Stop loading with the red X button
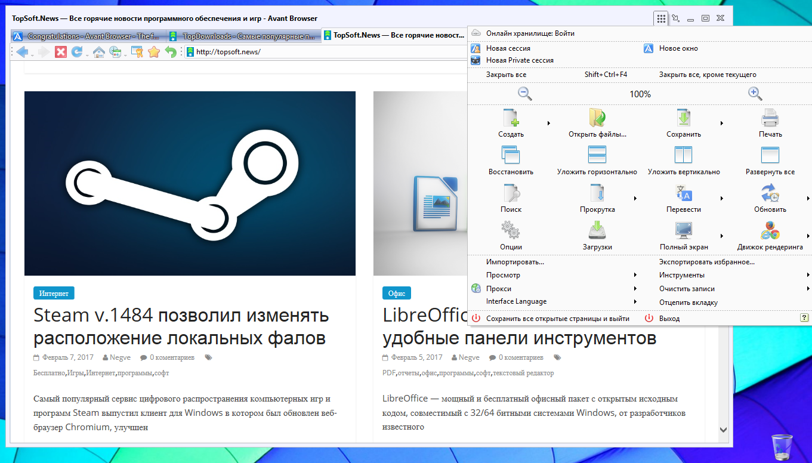This screenshot has height=463, width=812. pos(61,52)
